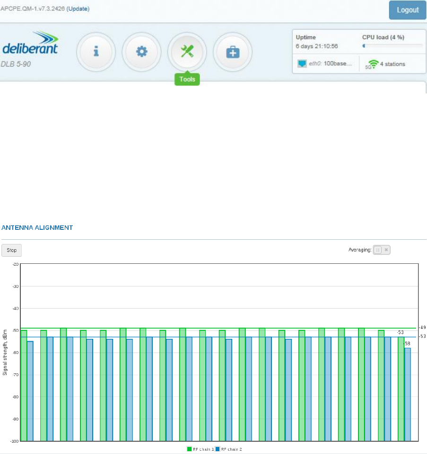Click the '-58' value label on last bar
The image size is (427, 454).
(407, 344)
